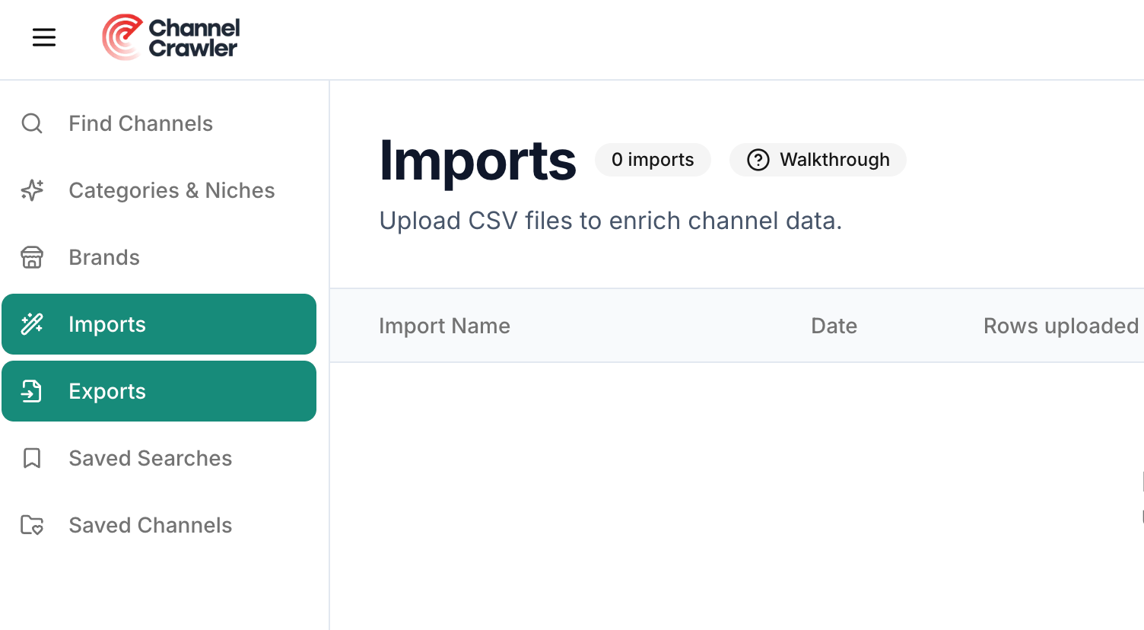This screenshot has height=630, width=1144.
Task: Click the Walkthrough button
Action: [818, 160]
